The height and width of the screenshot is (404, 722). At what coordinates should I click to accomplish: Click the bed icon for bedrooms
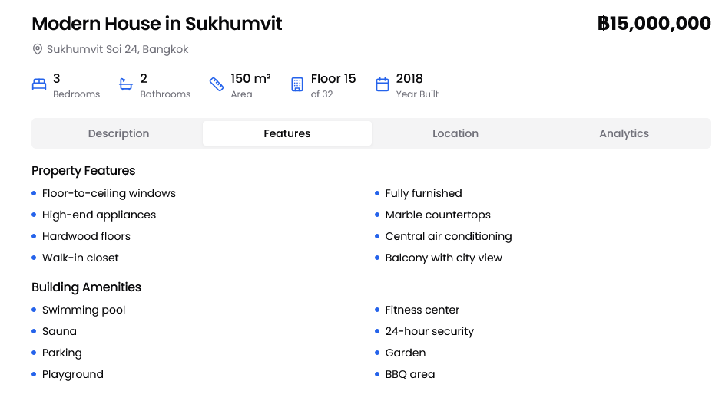(x=39, y=84)
